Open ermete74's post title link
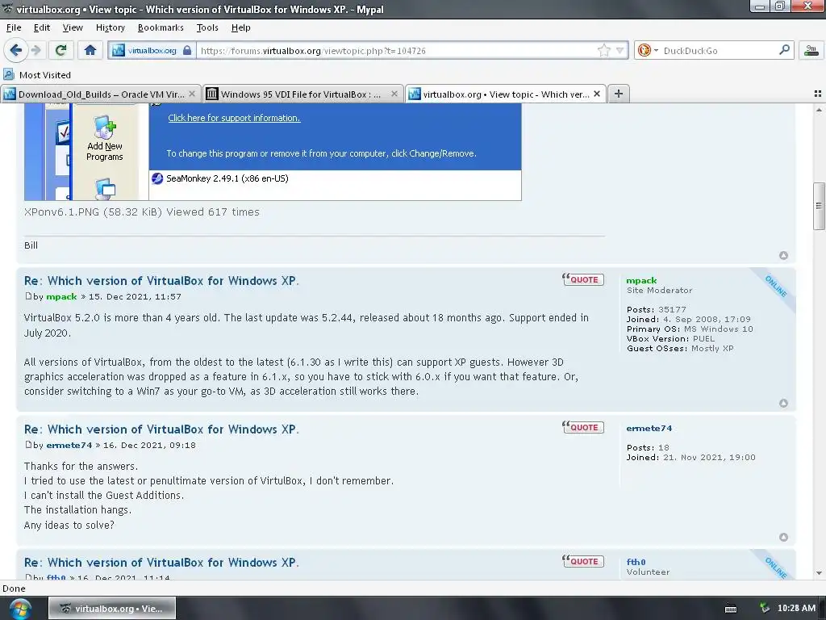 coord(161,429)
